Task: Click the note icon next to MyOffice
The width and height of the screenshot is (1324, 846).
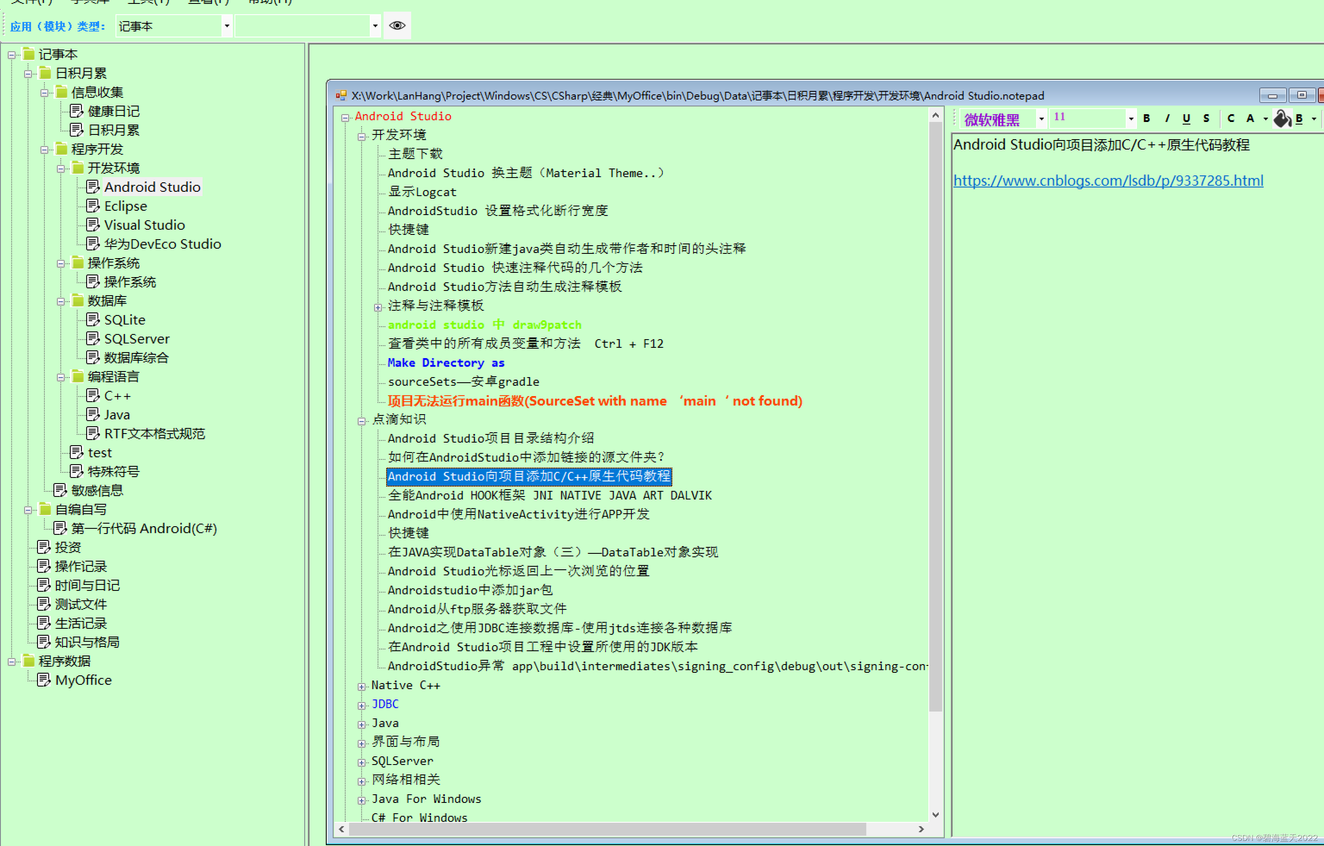Action: [44, 680]
